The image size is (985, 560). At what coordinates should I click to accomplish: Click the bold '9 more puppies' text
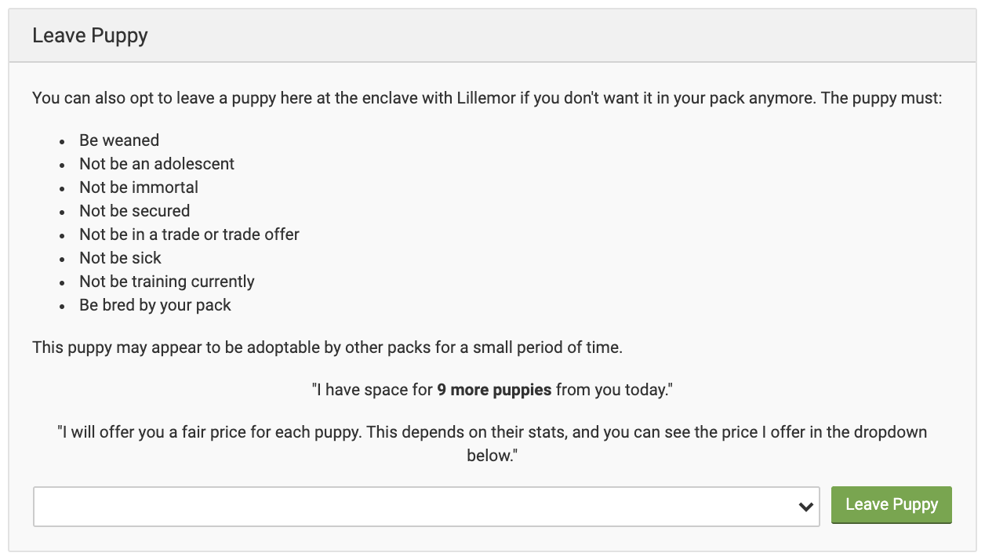coord(494,390)
